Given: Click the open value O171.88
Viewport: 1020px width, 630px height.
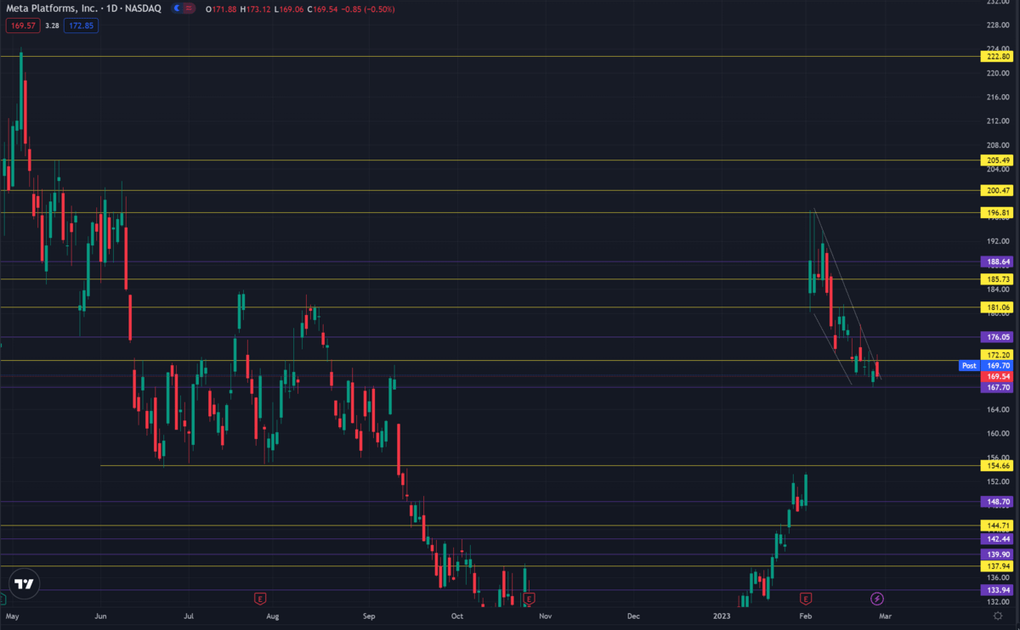Looking at the screenshot, I should (220, 8).
